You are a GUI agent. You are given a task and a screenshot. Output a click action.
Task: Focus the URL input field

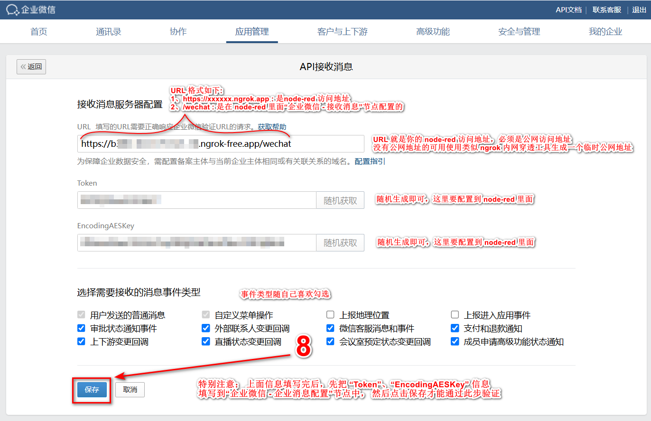(221, 143)
